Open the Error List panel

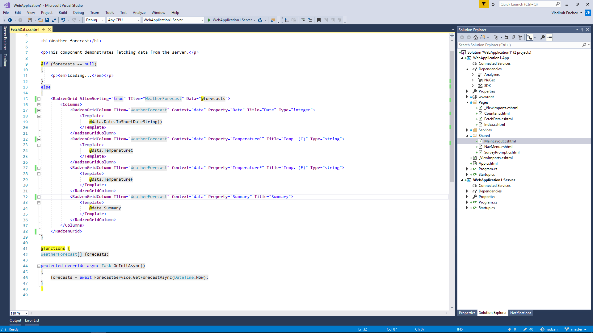pyautogui.click(x=32, y=320)
